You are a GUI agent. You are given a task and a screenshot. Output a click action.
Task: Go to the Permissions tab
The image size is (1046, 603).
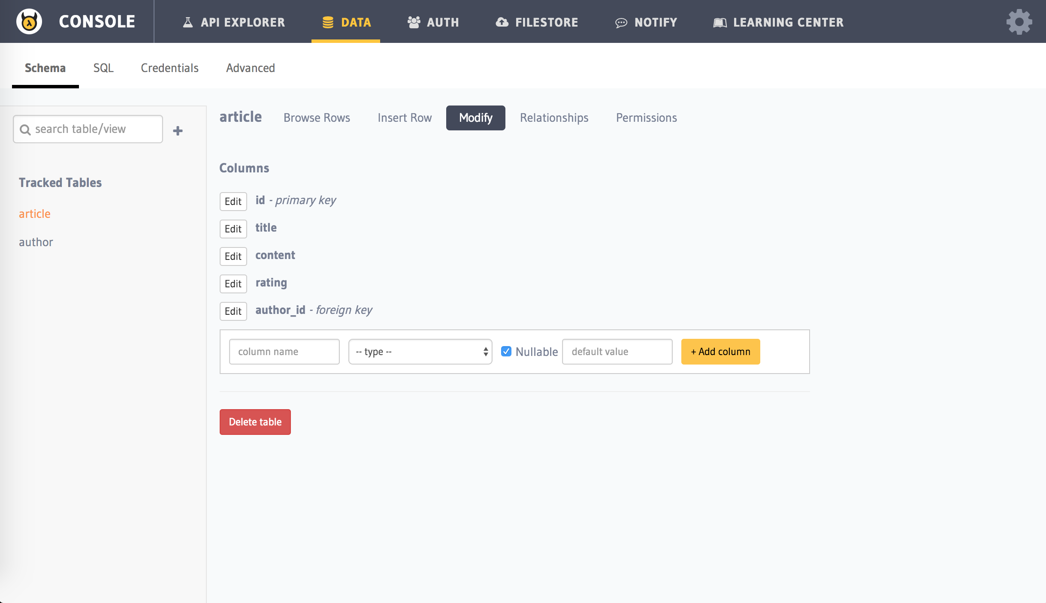(x=646, y=118)
